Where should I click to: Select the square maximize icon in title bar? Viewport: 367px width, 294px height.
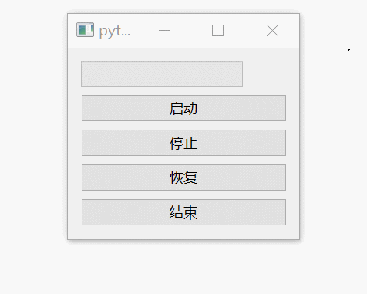tap(217, 30)
